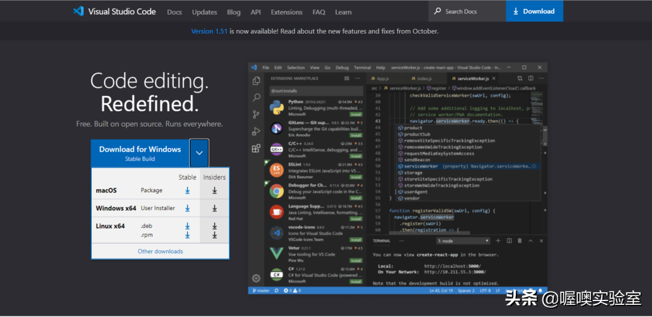The height and width of the screenshot is (317, 652).
Task: Download Linux Insiders .deb package
Action: [x=215, y=226]
